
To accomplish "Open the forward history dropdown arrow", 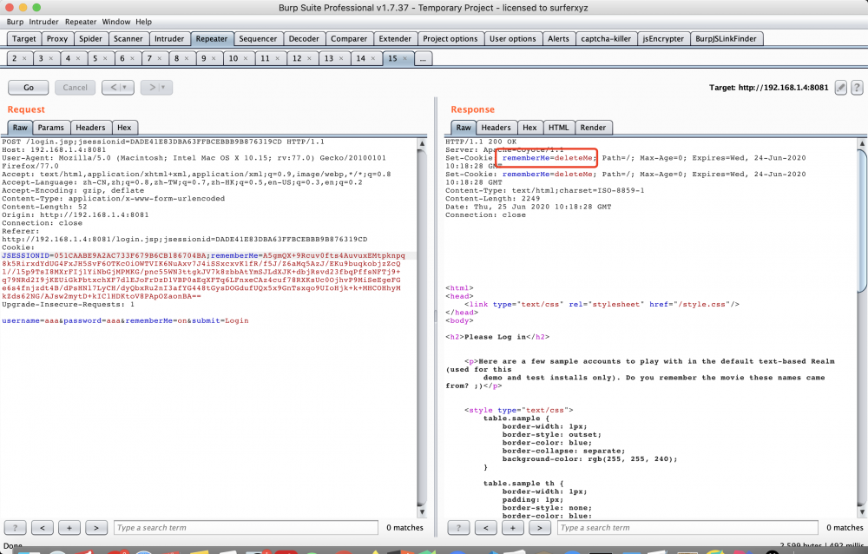I will [x=163, y=88].
